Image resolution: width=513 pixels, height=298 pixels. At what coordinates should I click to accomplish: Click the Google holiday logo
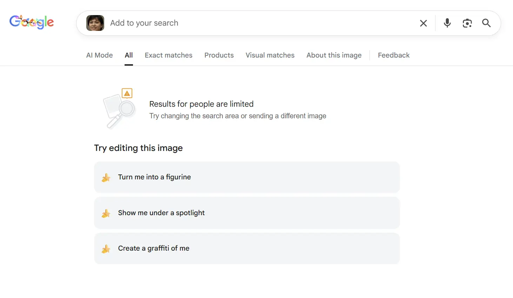(32, 22)
